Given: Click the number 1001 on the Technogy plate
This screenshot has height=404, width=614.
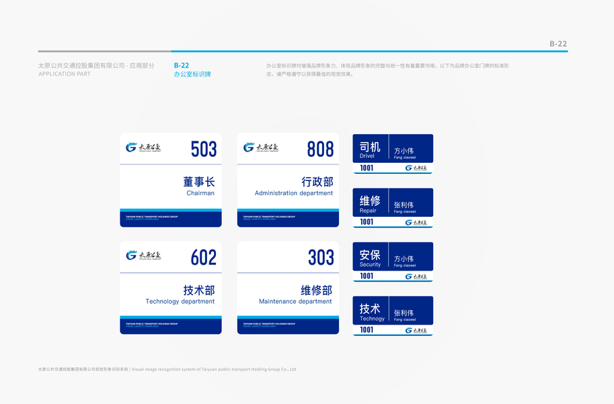Looking at the screenshot, I should 367,330.
